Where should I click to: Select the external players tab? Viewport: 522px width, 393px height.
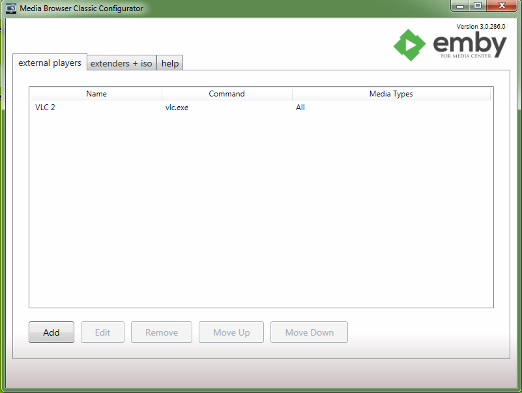pyautogui.click(x=49, y=62)
